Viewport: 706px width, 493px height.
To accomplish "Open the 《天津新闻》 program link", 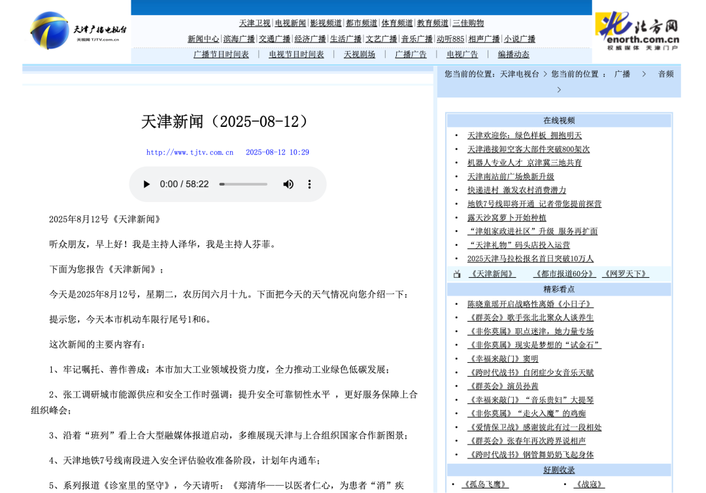I will click(x=492, y=274).
